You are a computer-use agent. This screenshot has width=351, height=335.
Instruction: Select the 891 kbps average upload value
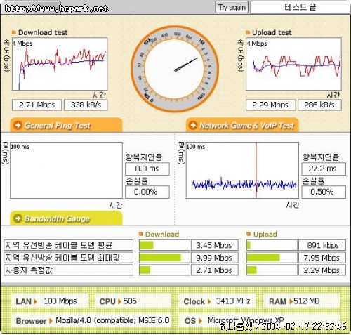pyautogui.click(x=322, y=245)
